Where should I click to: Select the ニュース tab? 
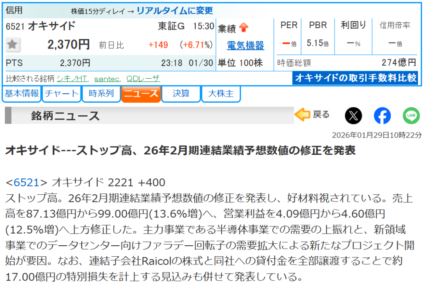tap(141, 93)
